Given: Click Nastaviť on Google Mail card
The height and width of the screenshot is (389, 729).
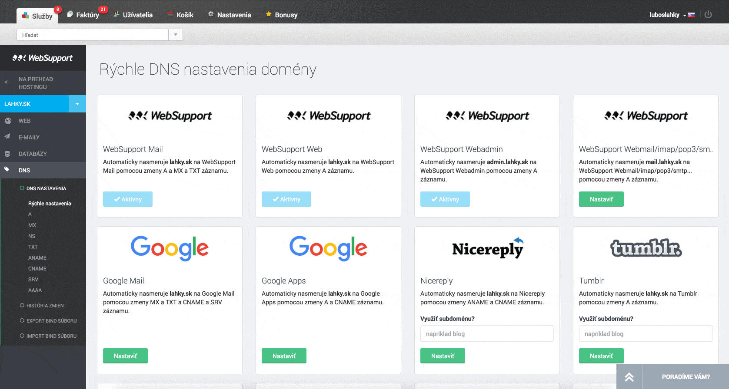Looking at the screenshot, I should point(125,356).
